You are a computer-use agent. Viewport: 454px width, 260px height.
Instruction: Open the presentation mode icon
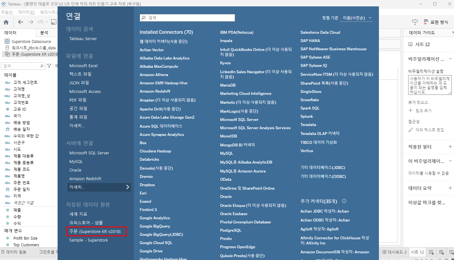click(x=415, y=22)
